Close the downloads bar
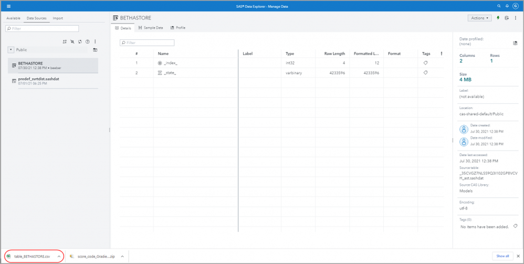524x264 pixels. 518,256
